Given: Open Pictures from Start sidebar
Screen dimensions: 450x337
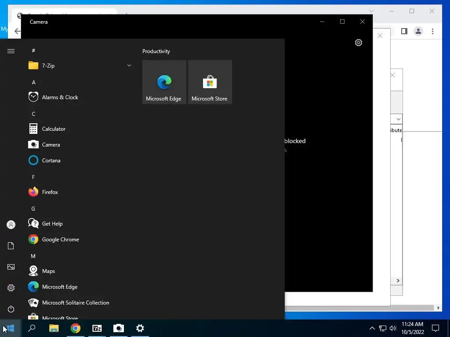Looking at the screenshot, I should click(x=11, y=267).
